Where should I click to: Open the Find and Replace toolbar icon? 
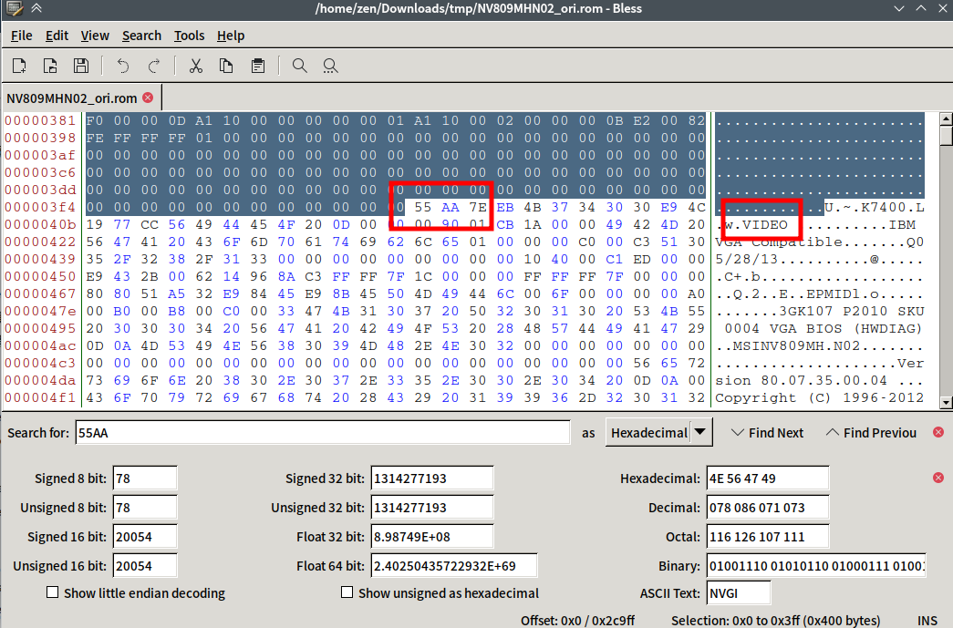(330, 66)
